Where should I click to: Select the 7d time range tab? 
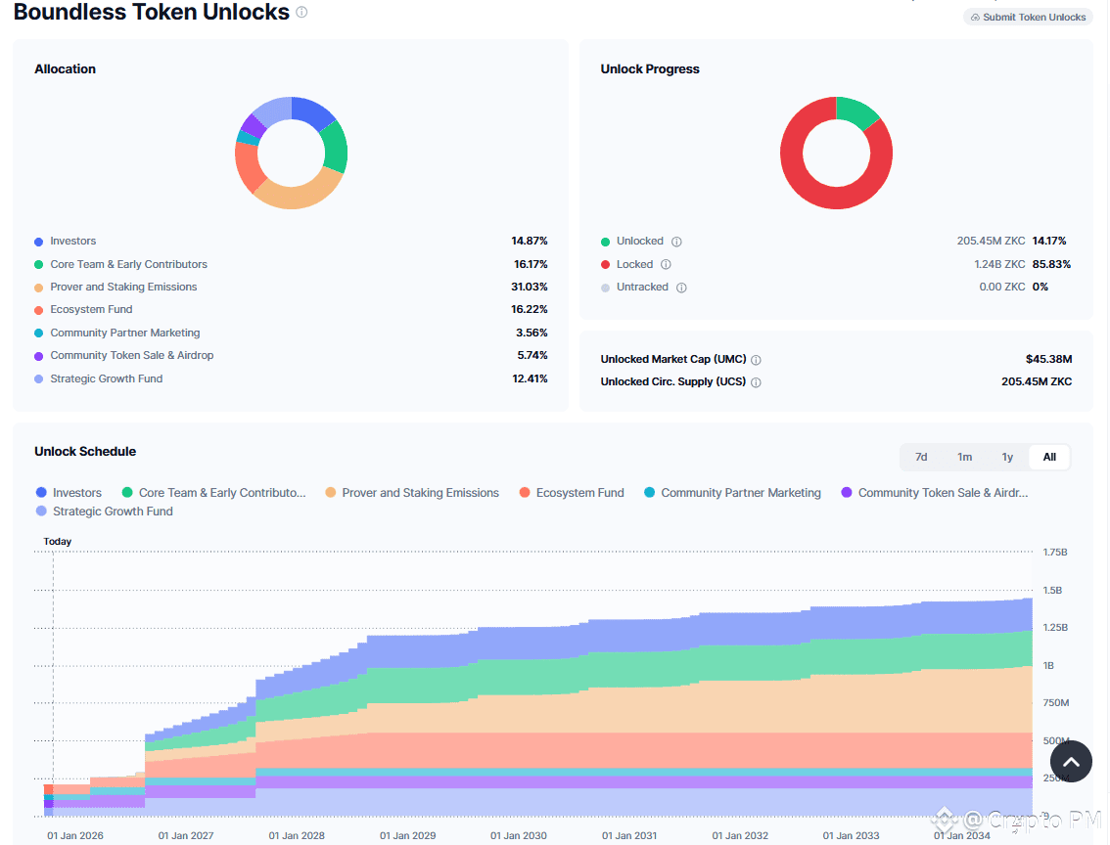(921, 457)
